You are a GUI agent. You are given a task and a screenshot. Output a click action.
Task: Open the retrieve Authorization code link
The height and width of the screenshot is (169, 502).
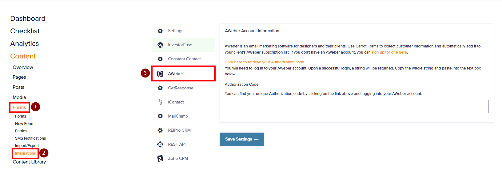pos(265,62)
